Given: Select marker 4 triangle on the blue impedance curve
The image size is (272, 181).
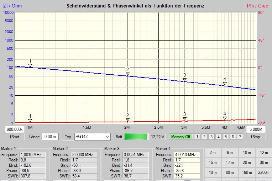Looking at the screenshot, I should [225, 84].
